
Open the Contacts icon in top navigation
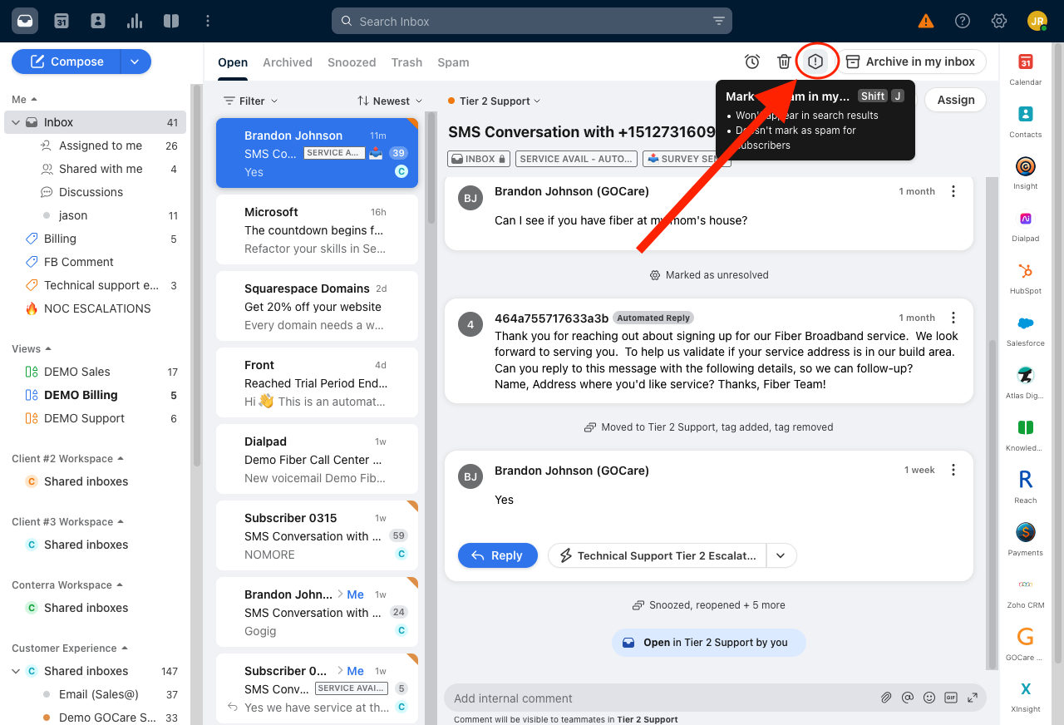pyautogui.click(x=98, y=21)
